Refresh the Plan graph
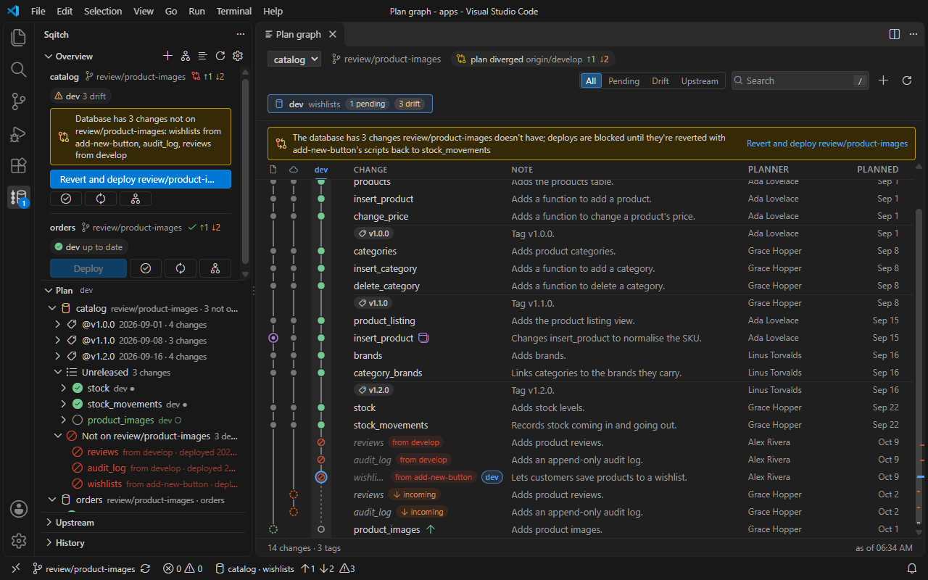 906,80
